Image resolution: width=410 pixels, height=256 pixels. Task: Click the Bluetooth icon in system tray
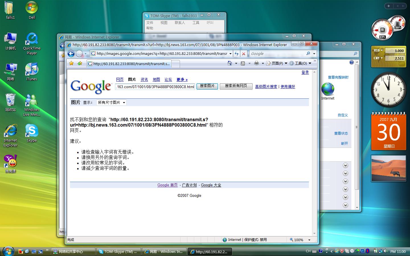click(x=368, y=251)
